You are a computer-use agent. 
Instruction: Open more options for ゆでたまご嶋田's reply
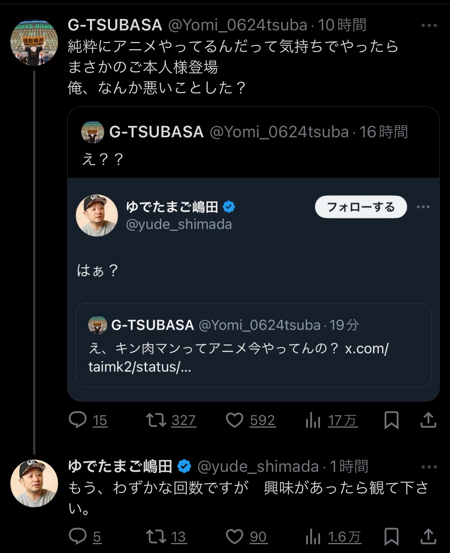click(429, 467)
